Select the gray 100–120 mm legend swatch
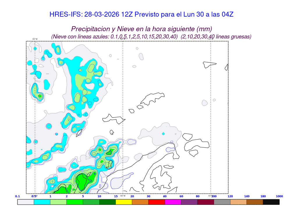This screenshot has width=291, height=206. tap(222, 202)
